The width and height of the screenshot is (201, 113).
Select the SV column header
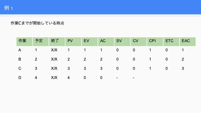coord(122,42)
